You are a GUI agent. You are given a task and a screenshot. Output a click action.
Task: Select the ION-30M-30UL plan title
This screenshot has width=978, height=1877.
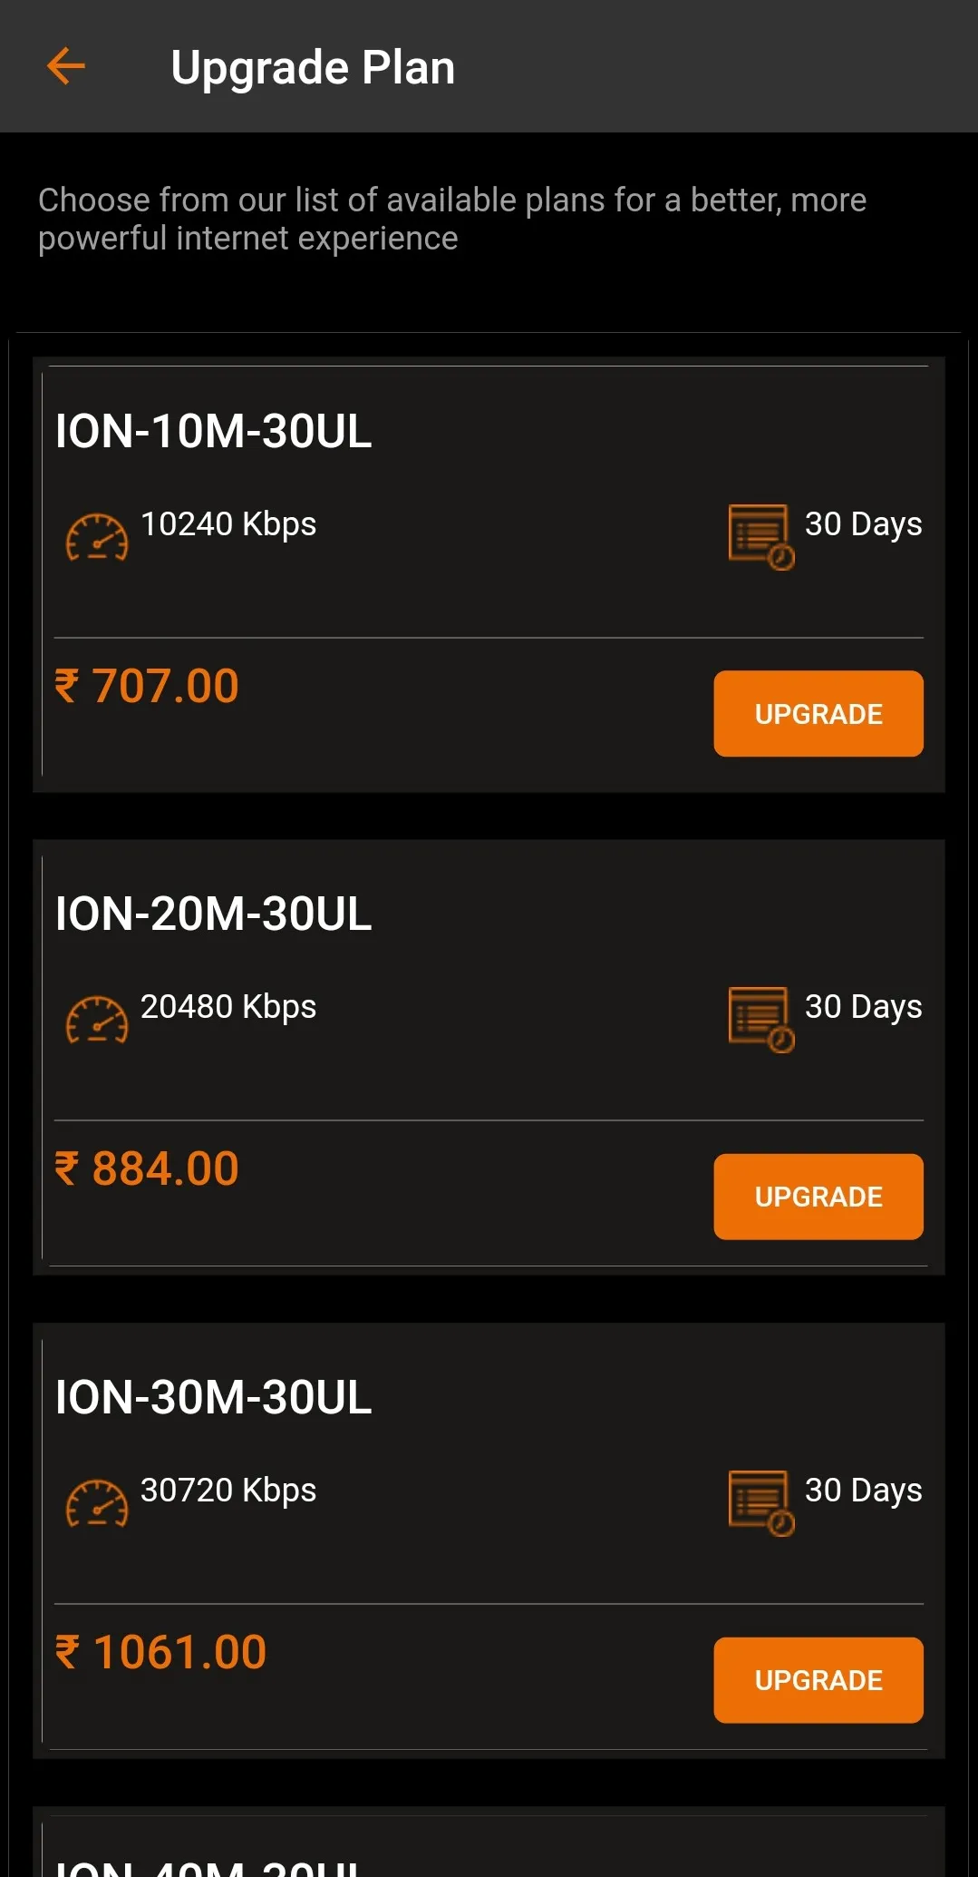[214, 1397]
